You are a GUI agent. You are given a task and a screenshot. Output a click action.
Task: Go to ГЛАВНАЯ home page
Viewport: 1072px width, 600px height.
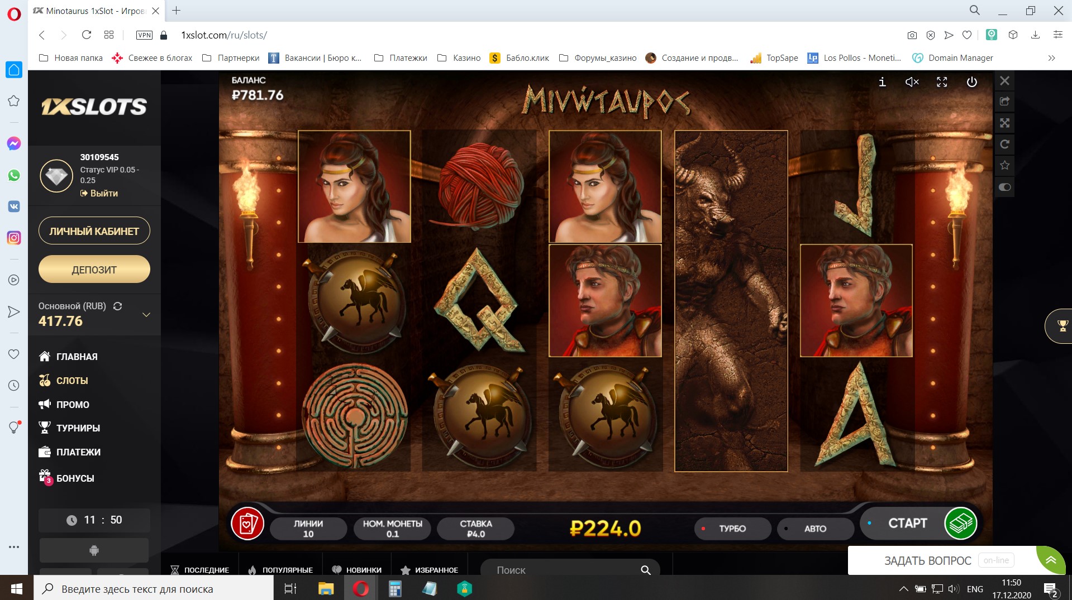[68, 357]
